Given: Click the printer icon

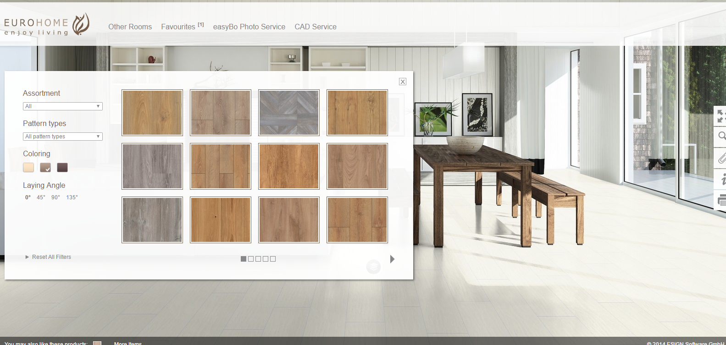Looking at the screenshot, I should point(722,200).
